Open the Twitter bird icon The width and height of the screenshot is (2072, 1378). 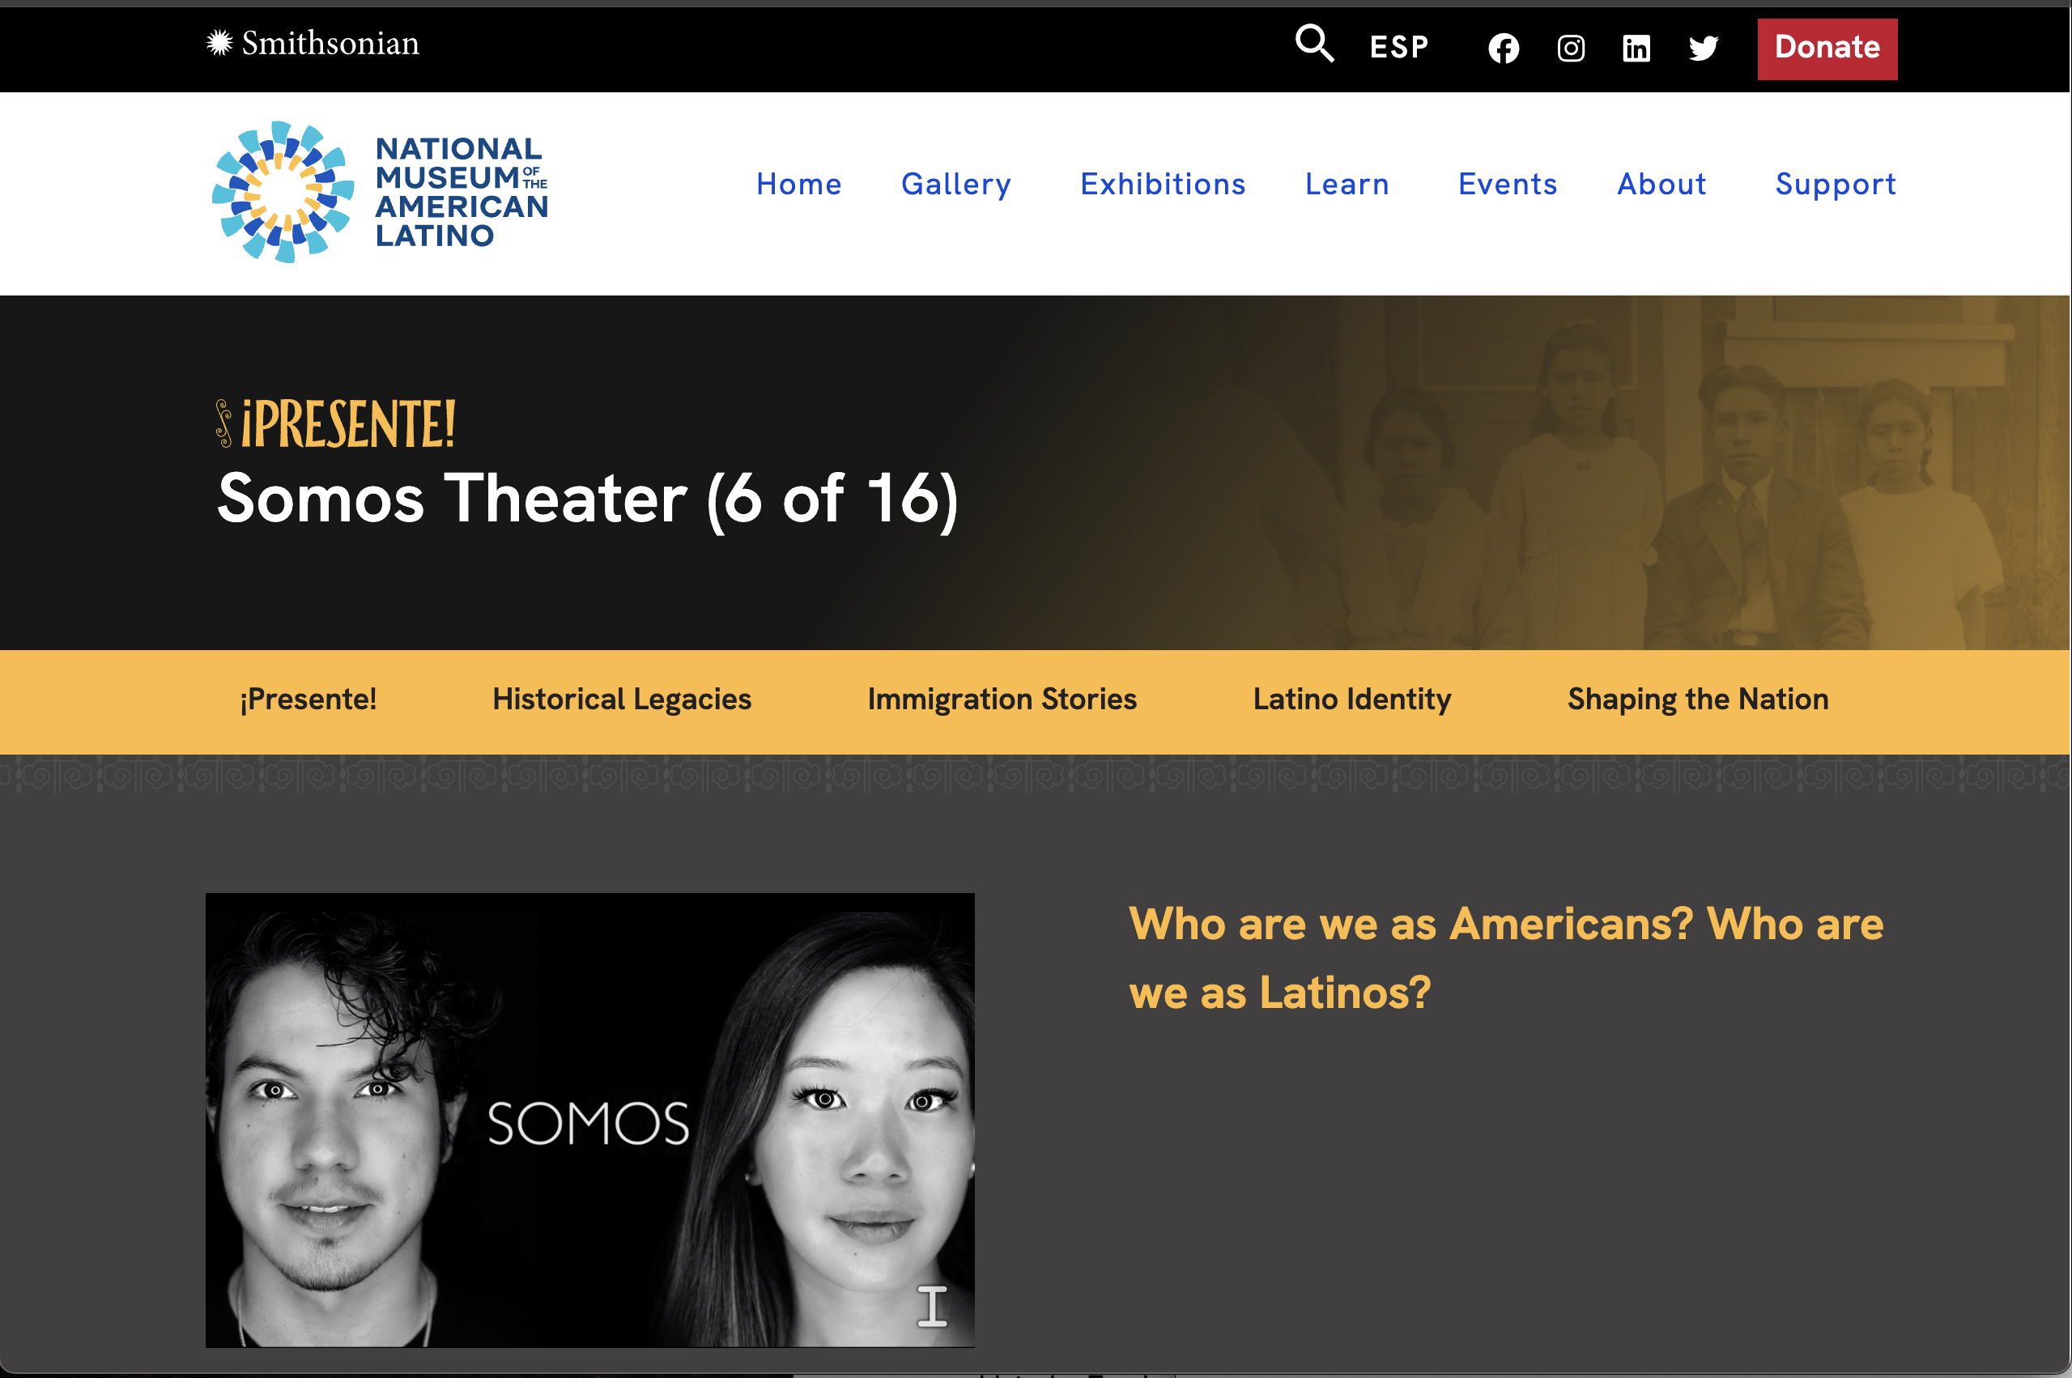[1703, 48]
